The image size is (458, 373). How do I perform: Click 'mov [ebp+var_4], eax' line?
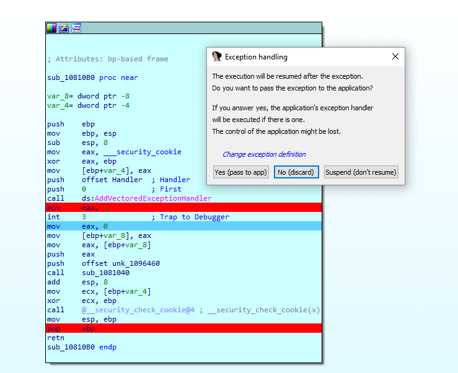(99, 170)
